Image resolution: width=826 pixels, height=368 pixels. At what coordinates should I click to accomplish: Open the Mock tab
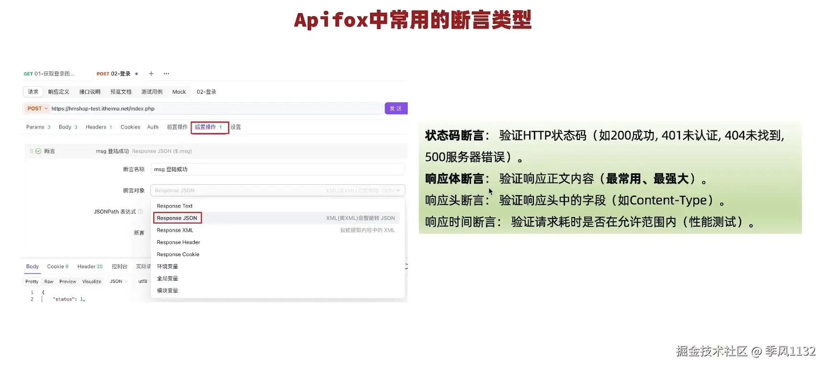(x=179, y=92)
